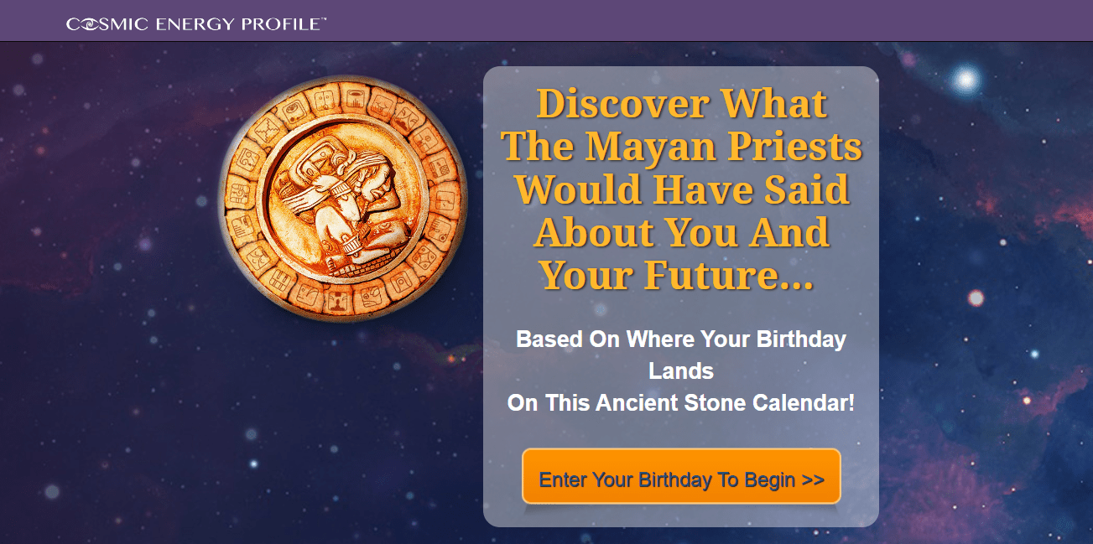
Task: Open the Mayan stone calendar image
Action: 343,199
